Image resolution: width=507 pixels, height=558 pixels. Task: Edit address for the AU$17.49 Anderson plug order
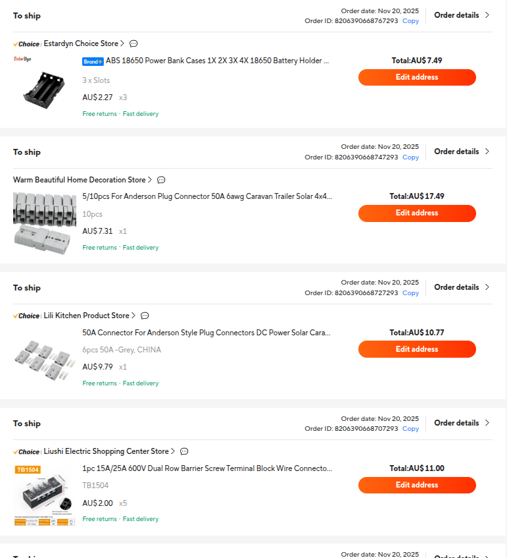(417, 213)
